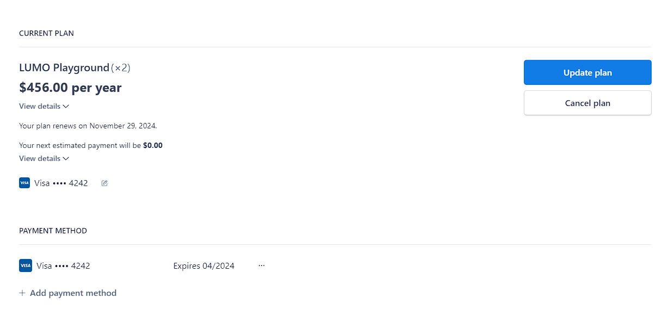
Task: Expand View details under the $456.00 per year price
Action: click(44, 106)
